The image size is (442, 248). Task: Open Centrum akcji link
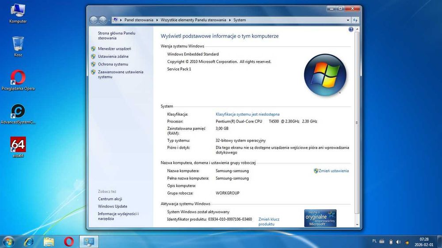[x=110, y=199]
